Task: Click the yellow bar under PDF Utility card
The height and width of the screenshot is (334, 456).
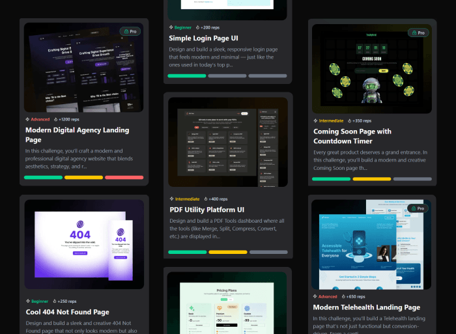Action: [227, 252]
